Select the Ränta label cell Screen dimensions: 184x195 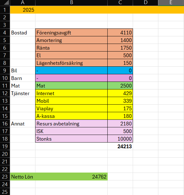tap(71, 48)
